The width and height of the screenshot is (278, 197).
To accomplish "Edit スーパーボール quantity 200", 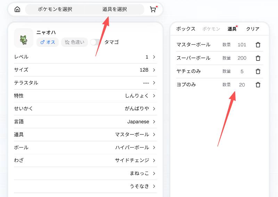I will pyautogui.click(x=242, y=58).
